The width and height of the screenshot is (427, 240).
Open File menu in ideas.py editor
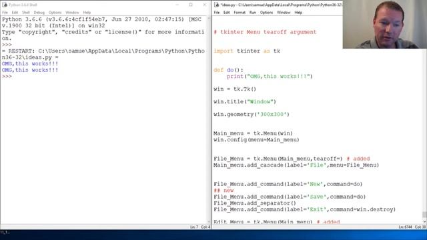217,13
